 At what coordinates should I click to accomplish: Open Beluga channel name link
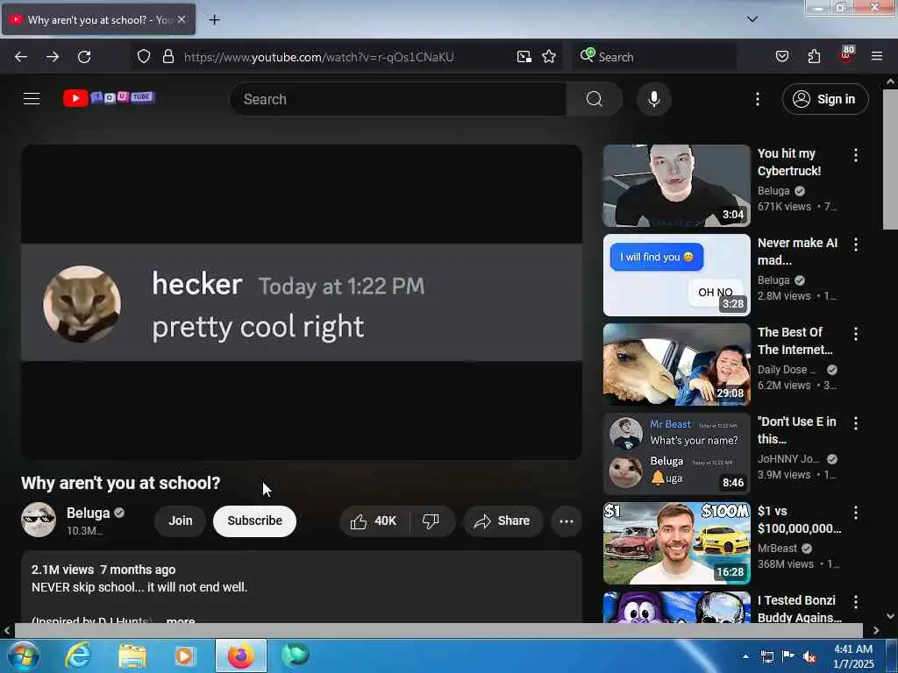pyautogui.click(x=89, y=513)
